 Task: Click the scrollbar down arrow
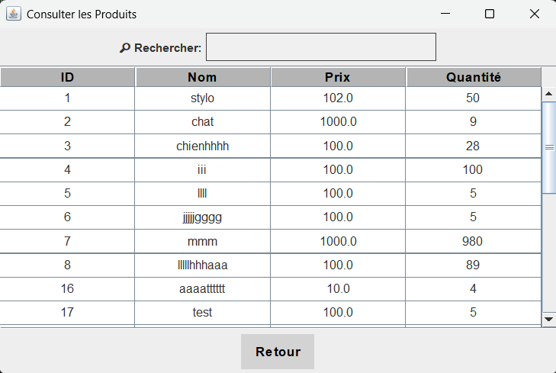(x=548, y=317)
